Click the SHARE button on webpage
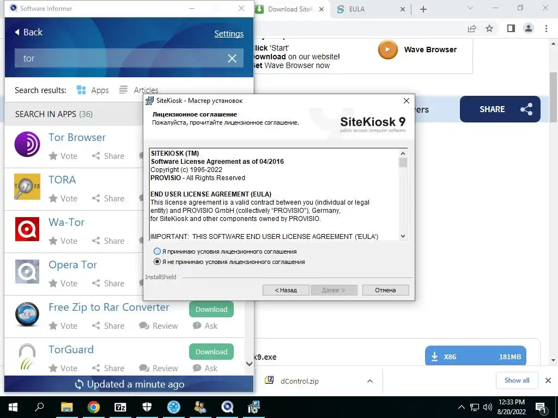 (x=500, y=109)
